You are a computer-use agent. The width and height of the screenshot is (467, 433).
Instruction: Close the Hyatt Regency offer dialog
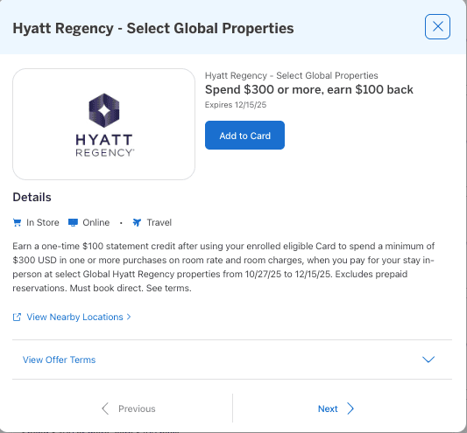point(437,27)
